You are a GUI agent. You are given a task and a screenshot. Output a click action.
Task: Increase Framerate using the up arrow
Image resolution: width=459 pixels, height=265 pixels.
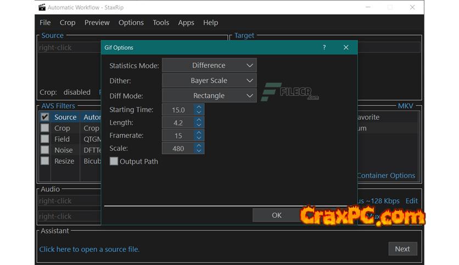pos(199,132)
